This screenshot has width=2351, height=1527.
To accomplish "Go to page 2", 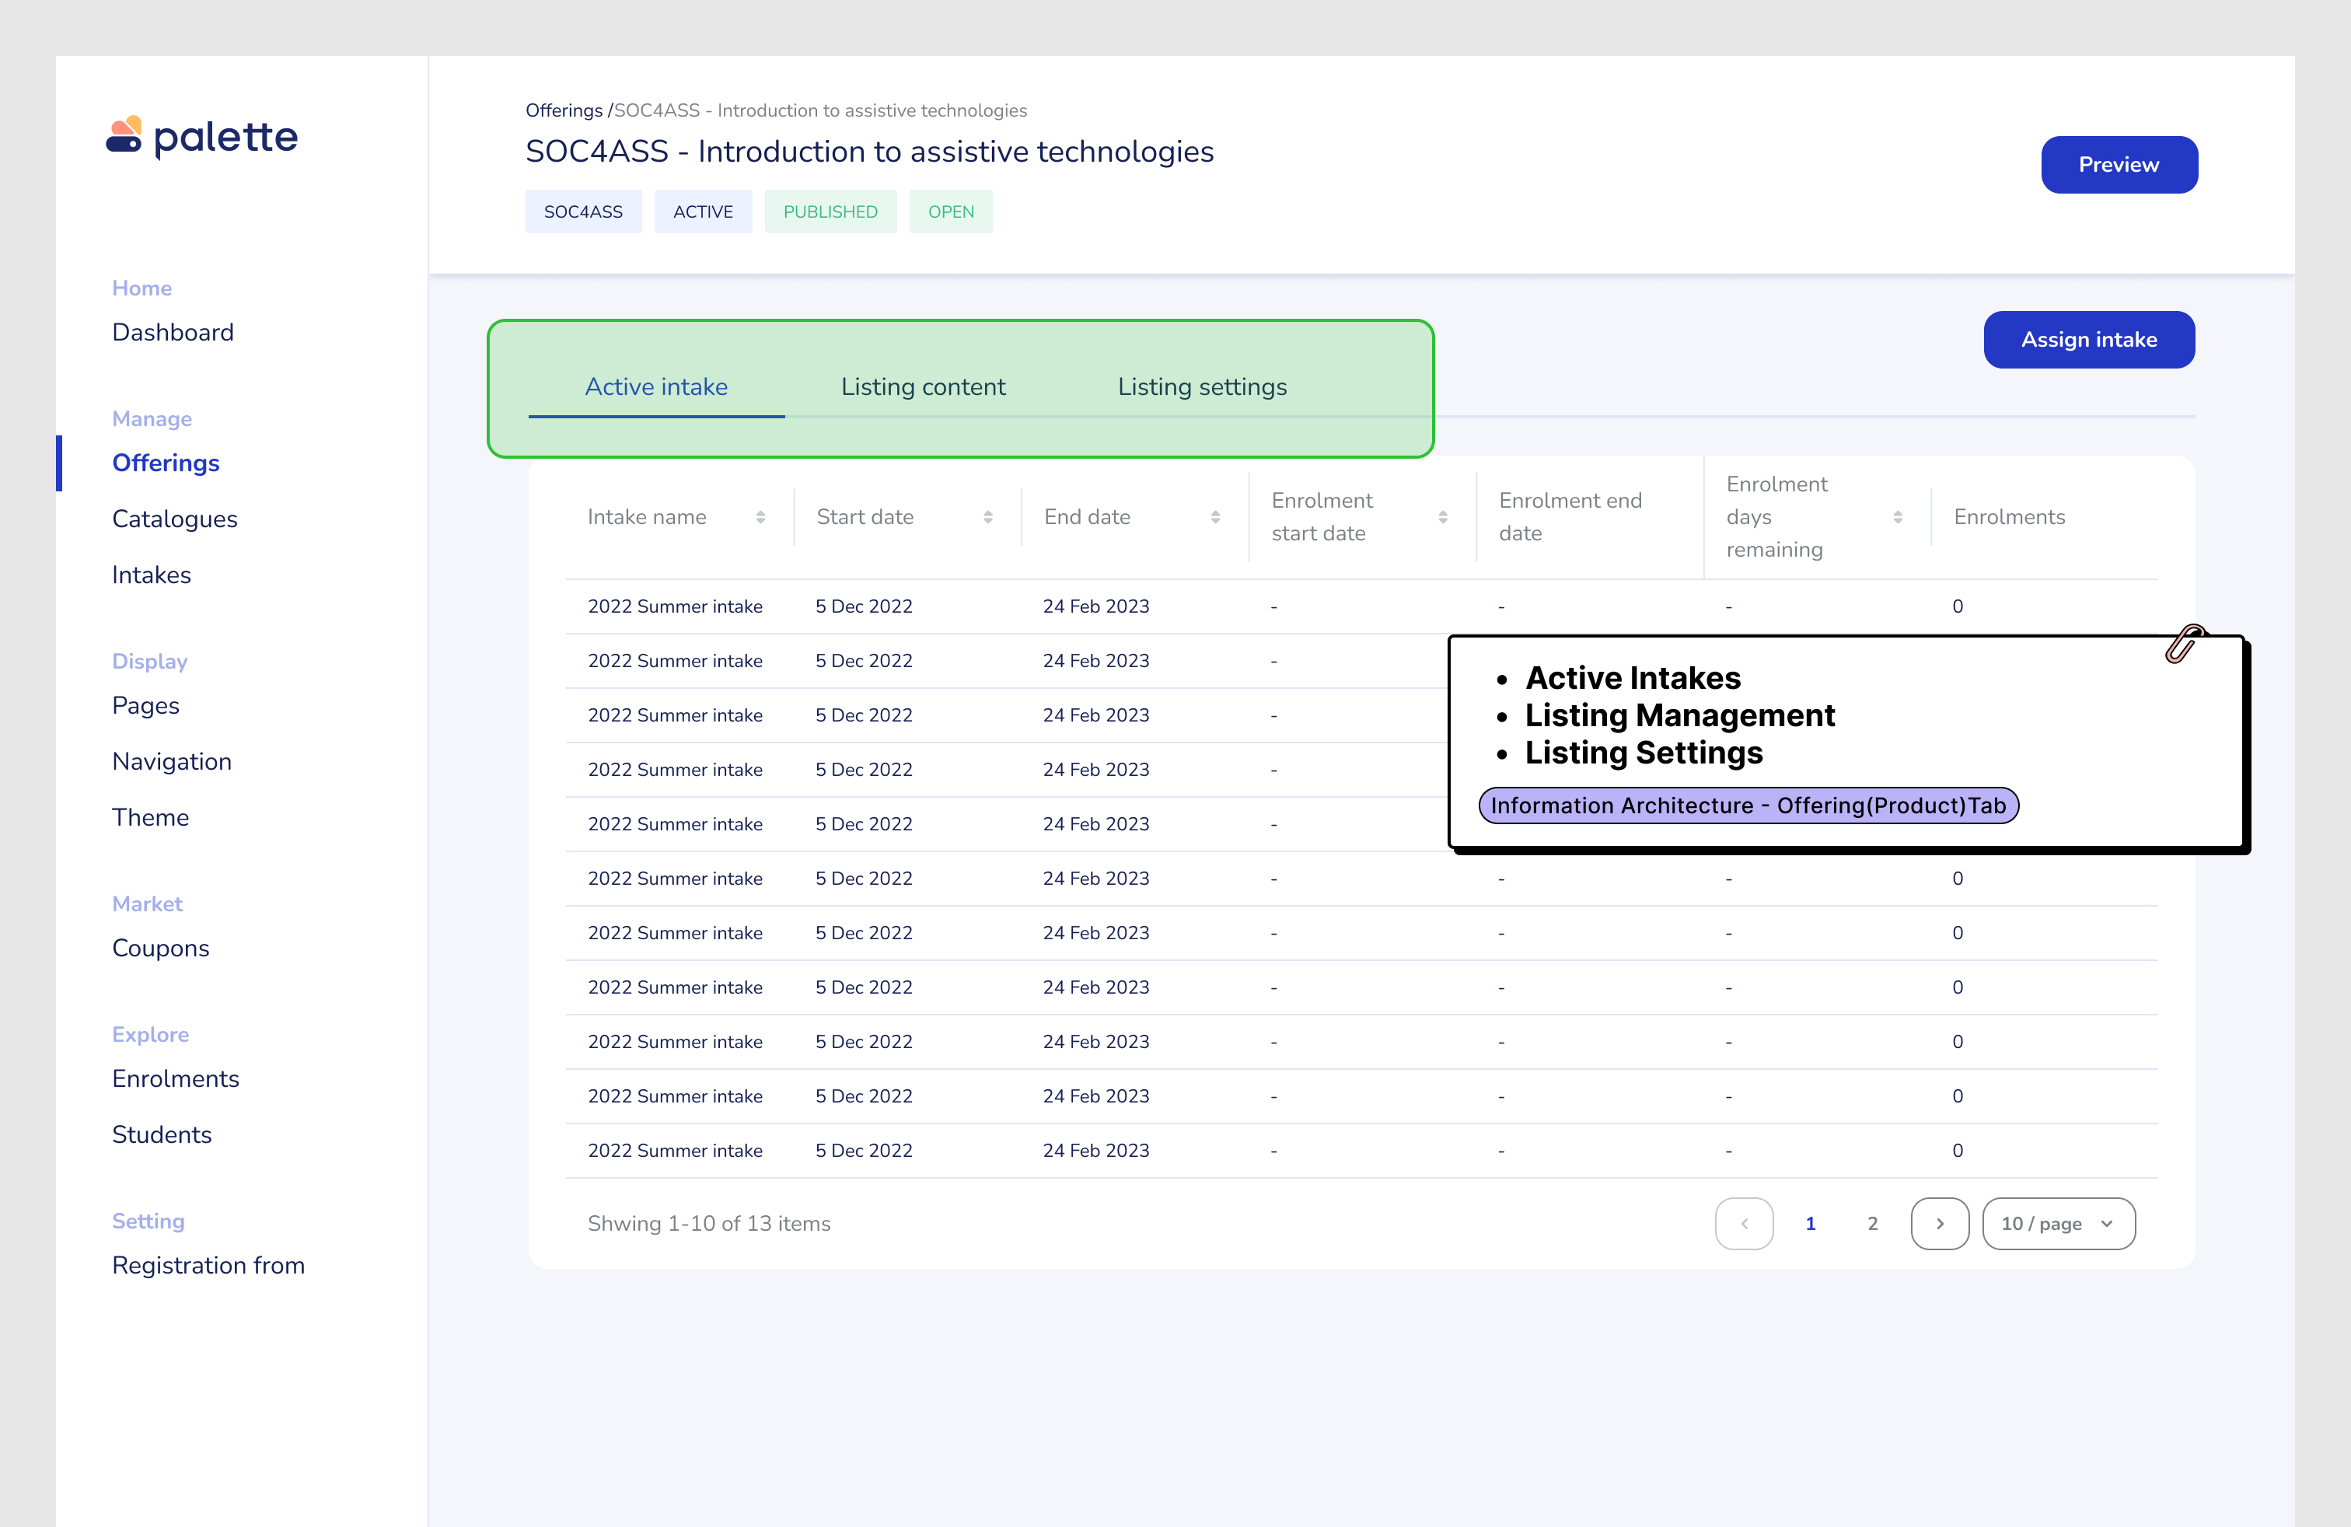I will tap(1873, 1224).
